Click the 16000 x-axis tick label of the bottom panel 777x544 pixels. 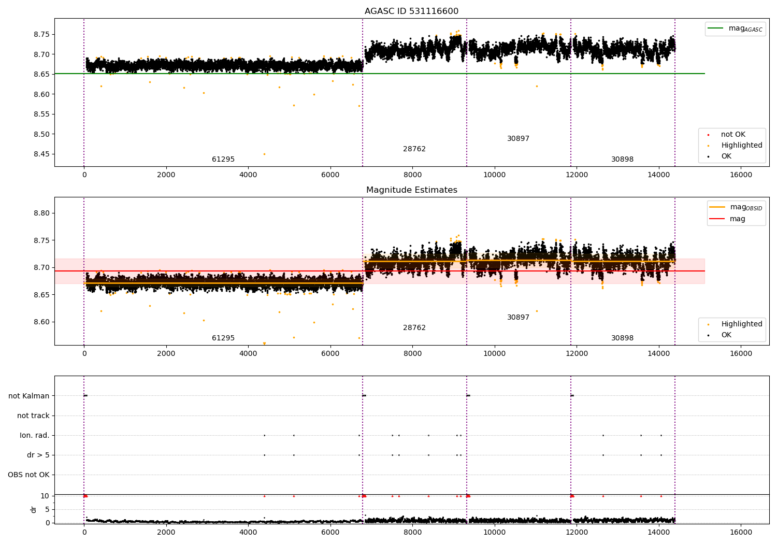click(x=741, y=532)
